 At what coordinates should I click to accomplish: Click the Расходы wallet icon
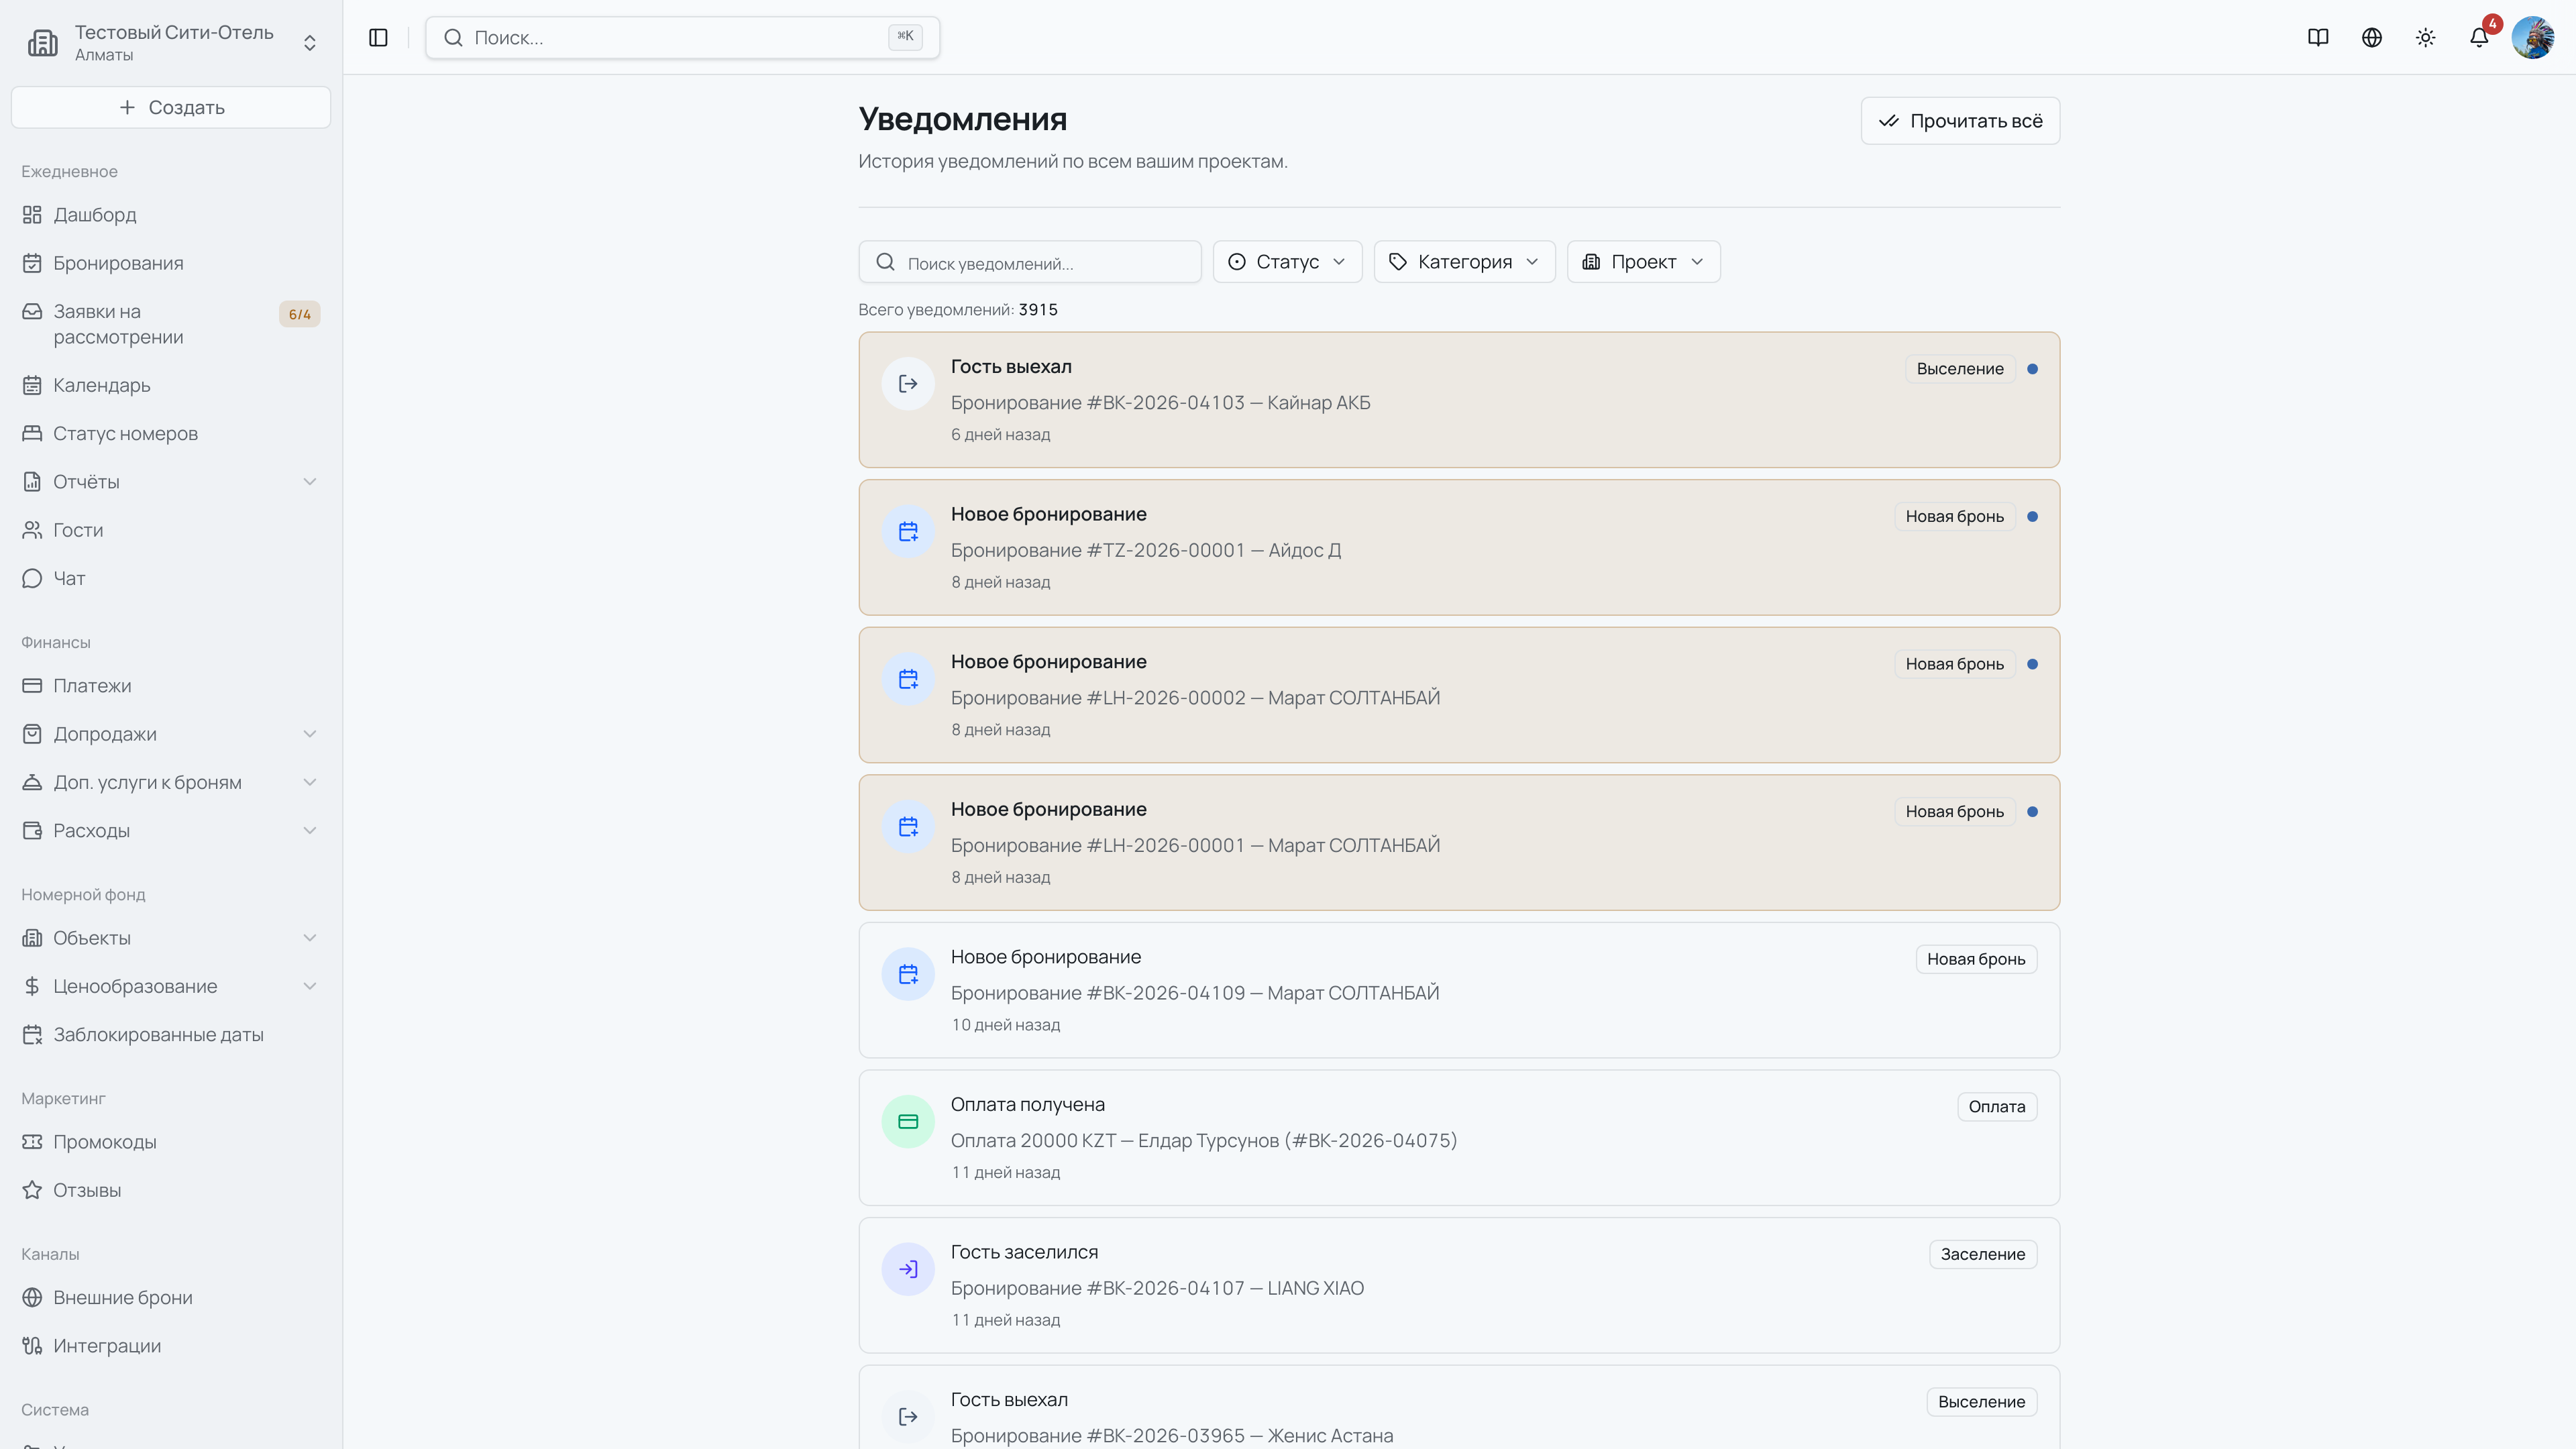[x=32, y=830]
